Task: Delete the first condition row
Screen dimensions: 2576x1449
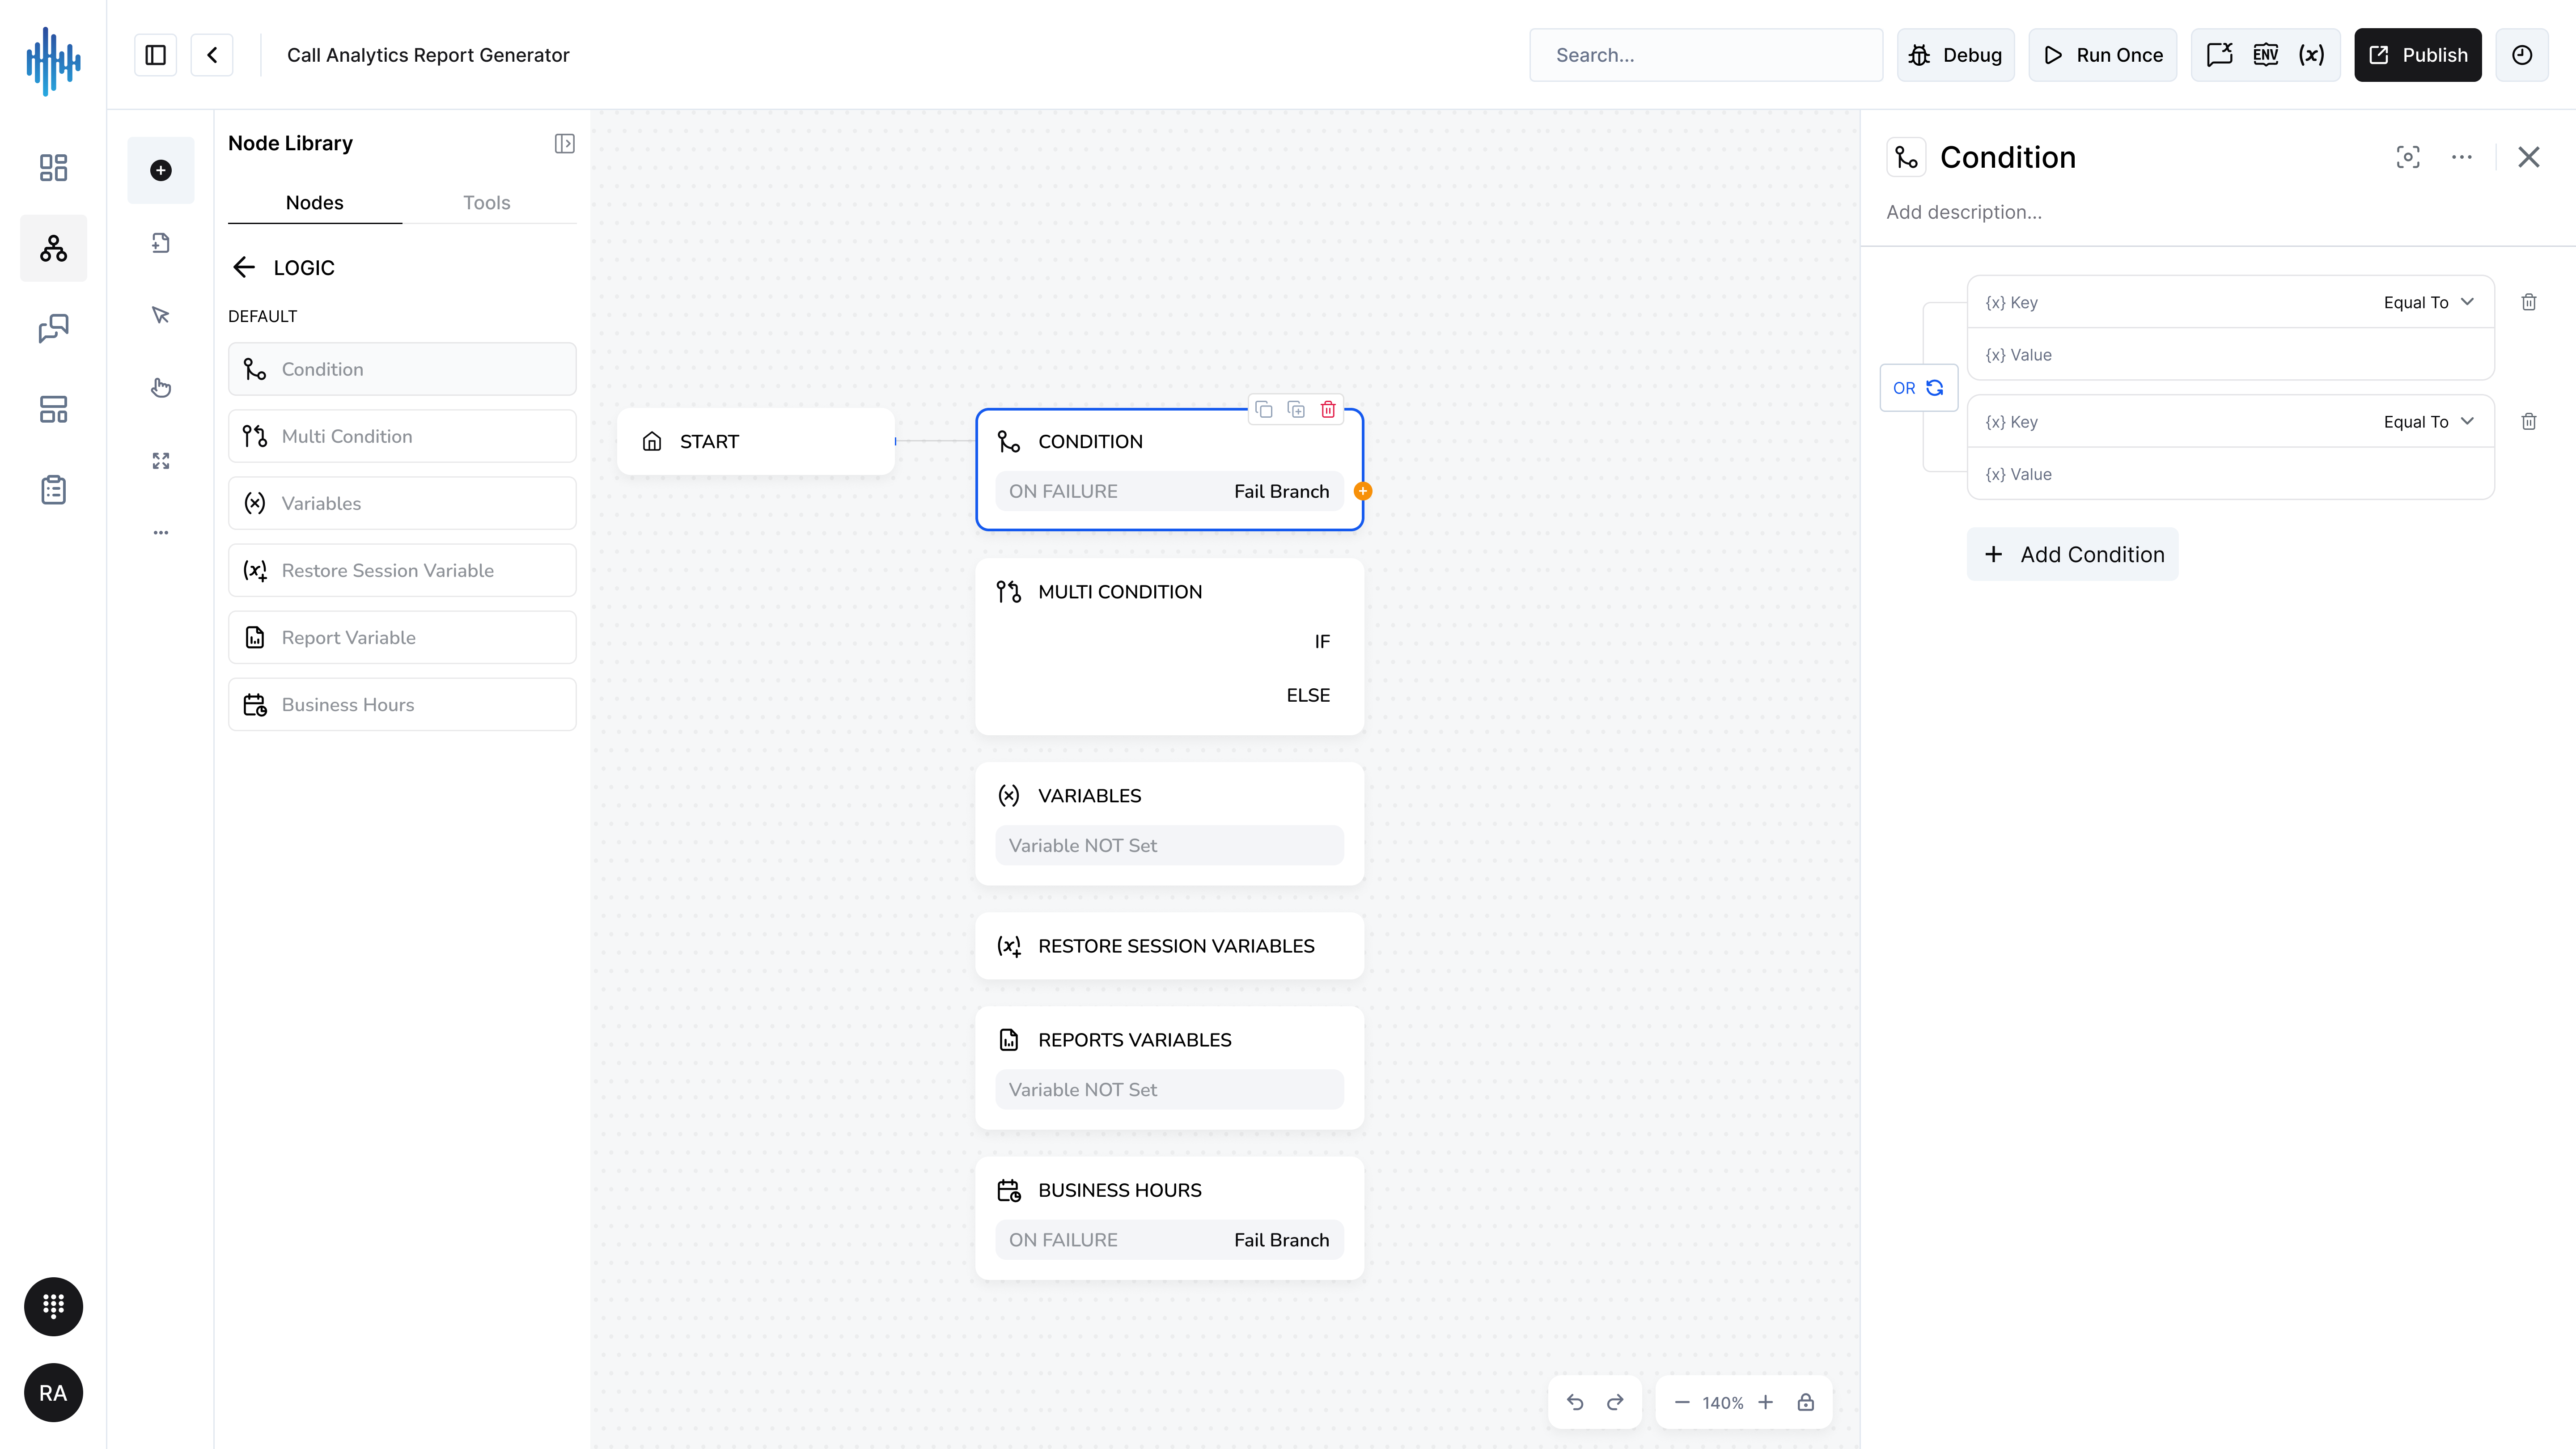Action: click(2529, 302)
